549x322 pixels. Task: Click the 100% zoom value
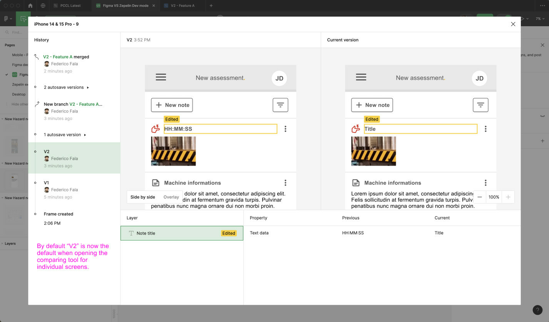pos(494,197)
